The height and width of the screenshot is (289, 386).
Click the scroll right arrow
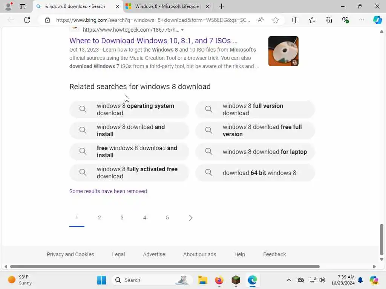point(374,267)
